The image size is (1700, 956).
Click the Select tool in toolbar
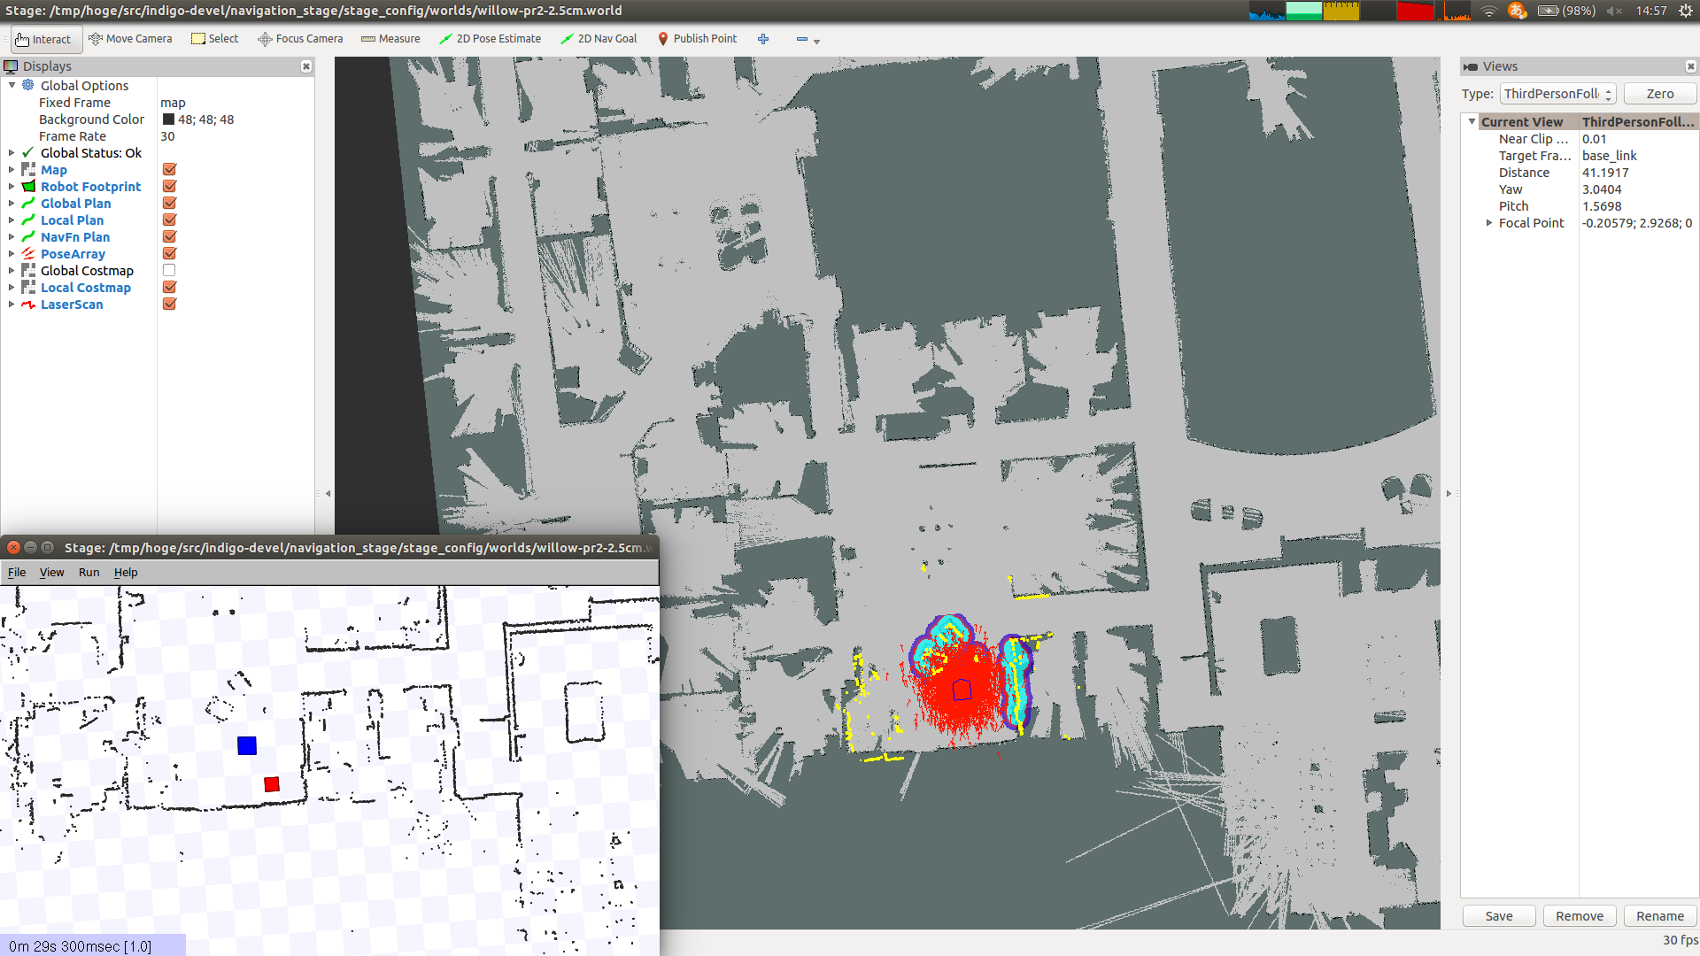215,39
